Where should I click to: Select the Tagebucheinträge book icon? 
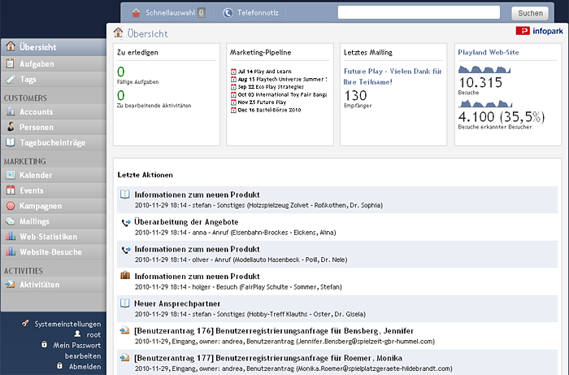pos(11,142)
